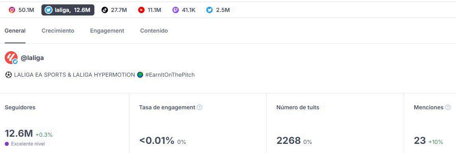Click the Twitter laliga 12.6M account chip
The image size is (456, 153).
click(x=68, y=10)
